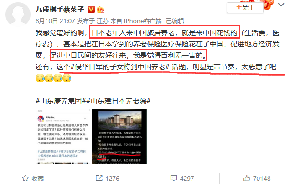Open the 4297 comments count
Screen dimensions: 290x184
pyautogui.click(x=187, y=179)
